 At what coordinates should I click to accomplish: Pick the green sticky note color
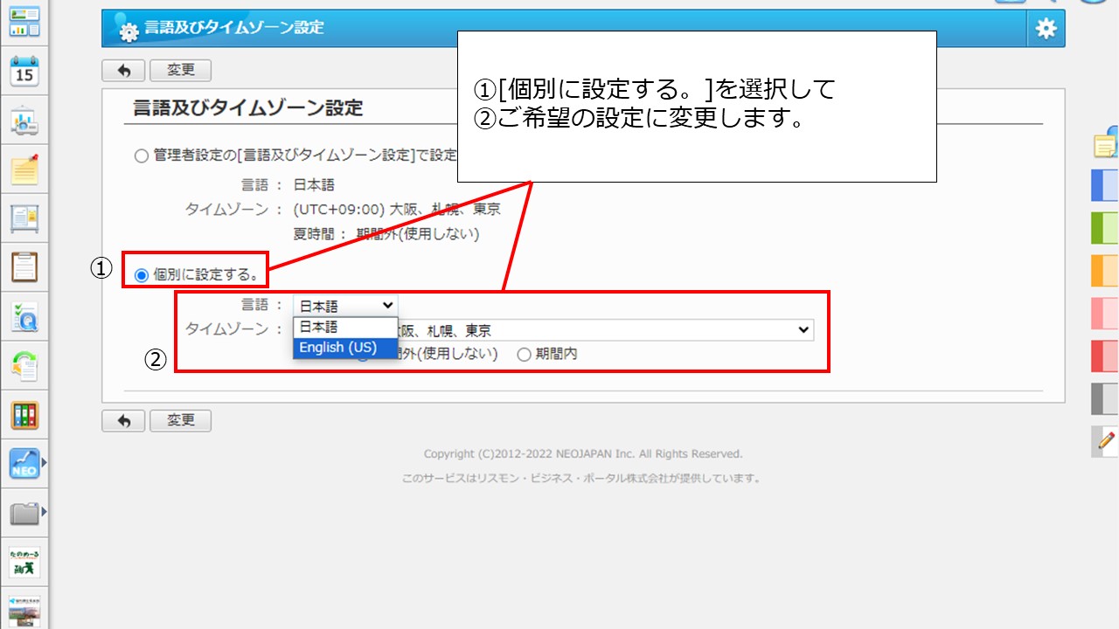[x=1105, y=228]
